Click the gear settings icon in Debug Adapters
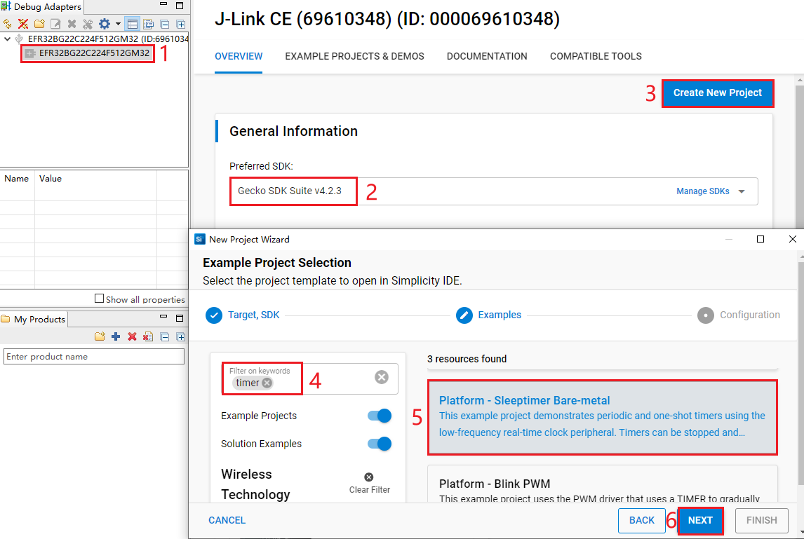 click(x=104, y=24)
